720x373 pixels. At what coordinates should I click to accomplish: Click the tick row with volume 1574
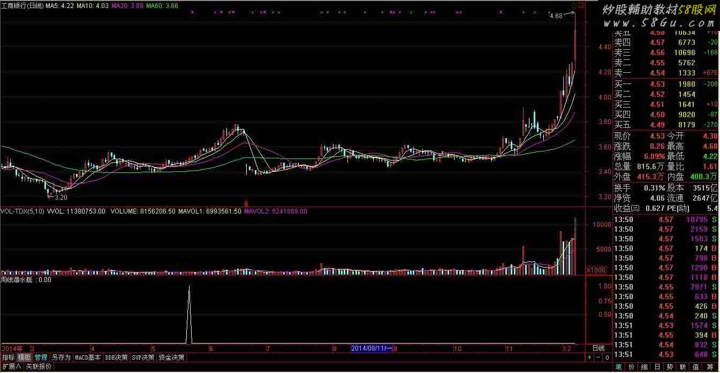coord(665,325)
